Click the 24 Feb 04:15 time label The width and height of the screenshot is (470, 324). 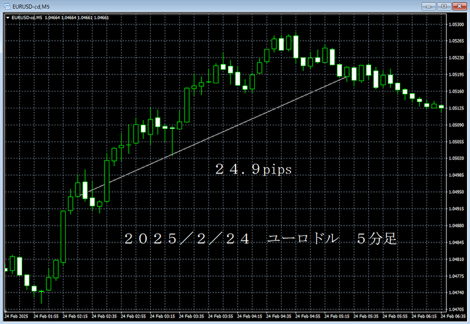click(x=250, y=316)
